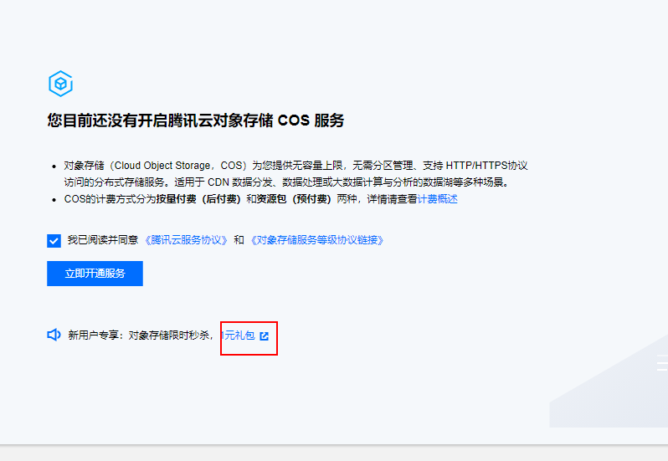Image resolution: width=668 pixels, height=461 pixels.
Task: Open the 计费概述 link
Action: pyautogui.click(x=438, y=199)
